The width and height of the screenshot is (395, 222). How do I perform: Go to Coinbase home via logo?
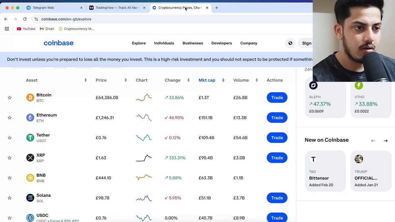(59, 43)
